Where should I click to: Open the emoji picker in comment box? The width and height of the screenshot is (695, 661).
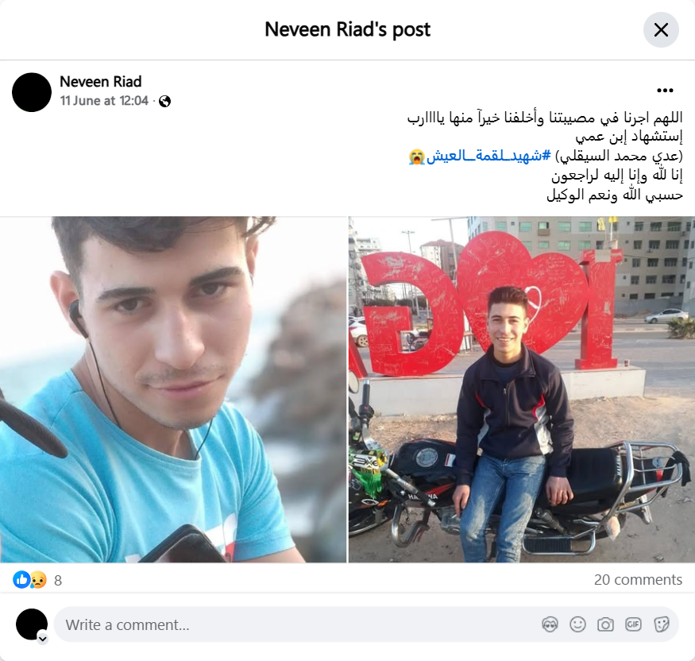[577, 624]
